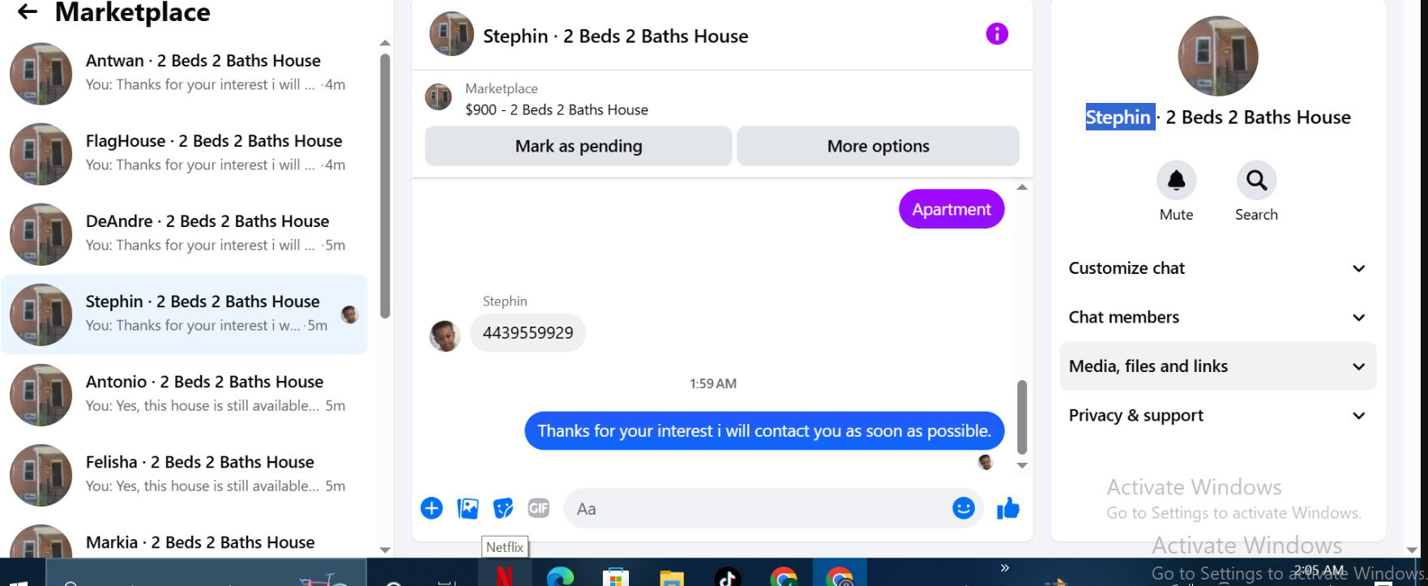Expand Media, files and links section
Viewport: 1428px width, 586px height.
[x=1217, y=366]
